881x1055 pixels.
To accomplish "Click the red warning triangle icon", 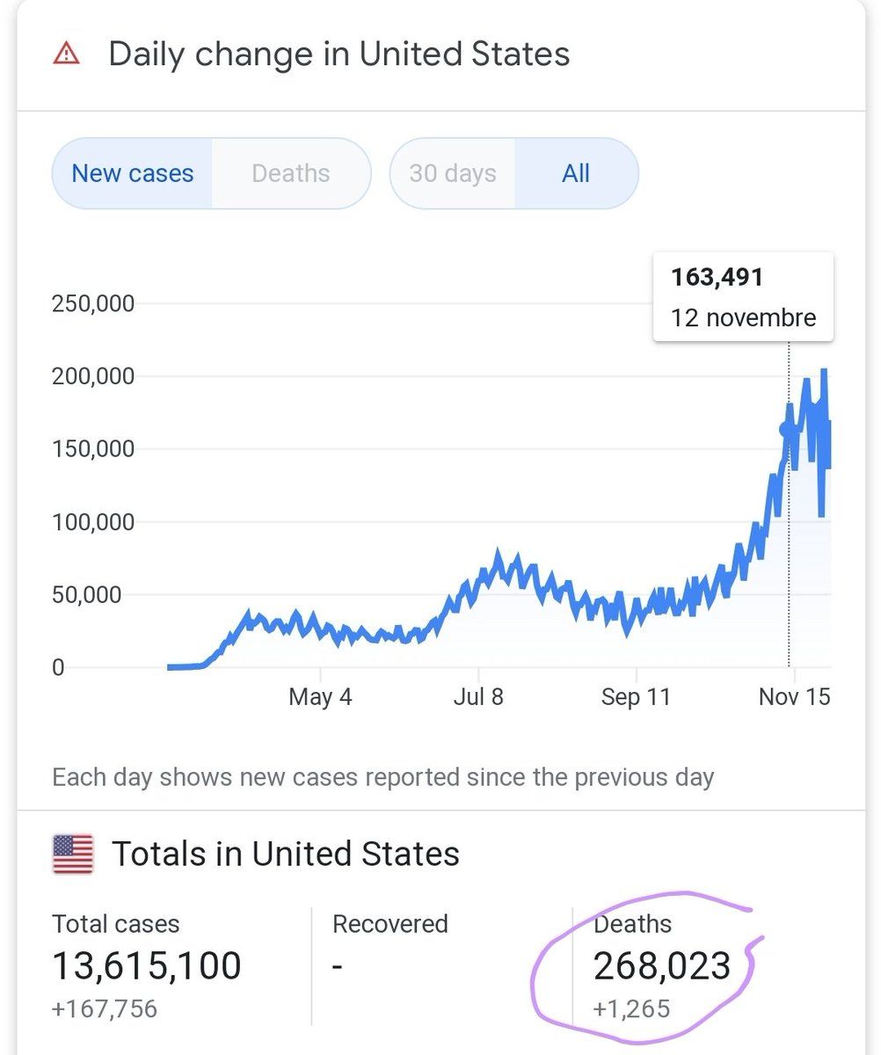I will click(x=66, y=55).
